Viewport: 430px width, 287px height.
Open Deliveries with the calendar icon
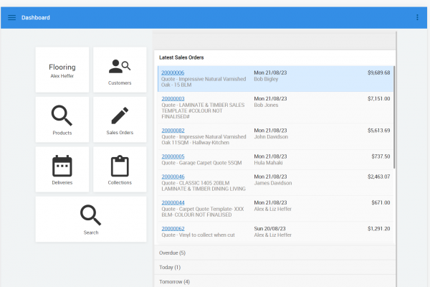pos(62,166)
